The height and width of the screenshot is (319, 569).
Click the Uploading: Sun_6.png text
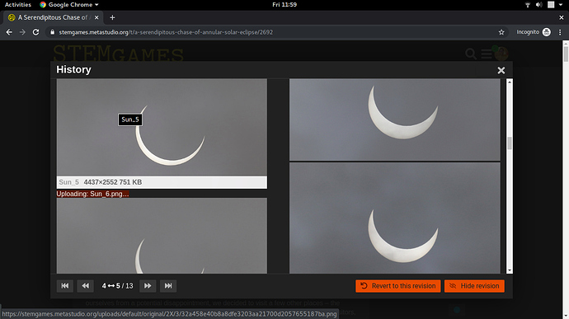pos(92,194)
